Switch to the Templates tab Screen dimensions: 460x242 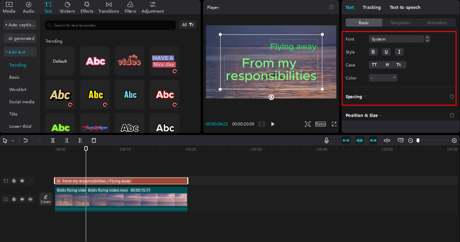[x=400, y=23]
